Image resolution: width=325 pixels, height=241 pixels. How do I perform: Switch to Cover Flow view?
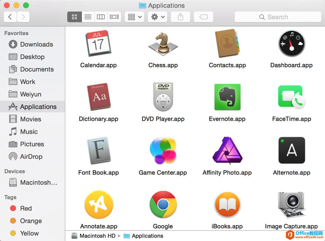114,16
